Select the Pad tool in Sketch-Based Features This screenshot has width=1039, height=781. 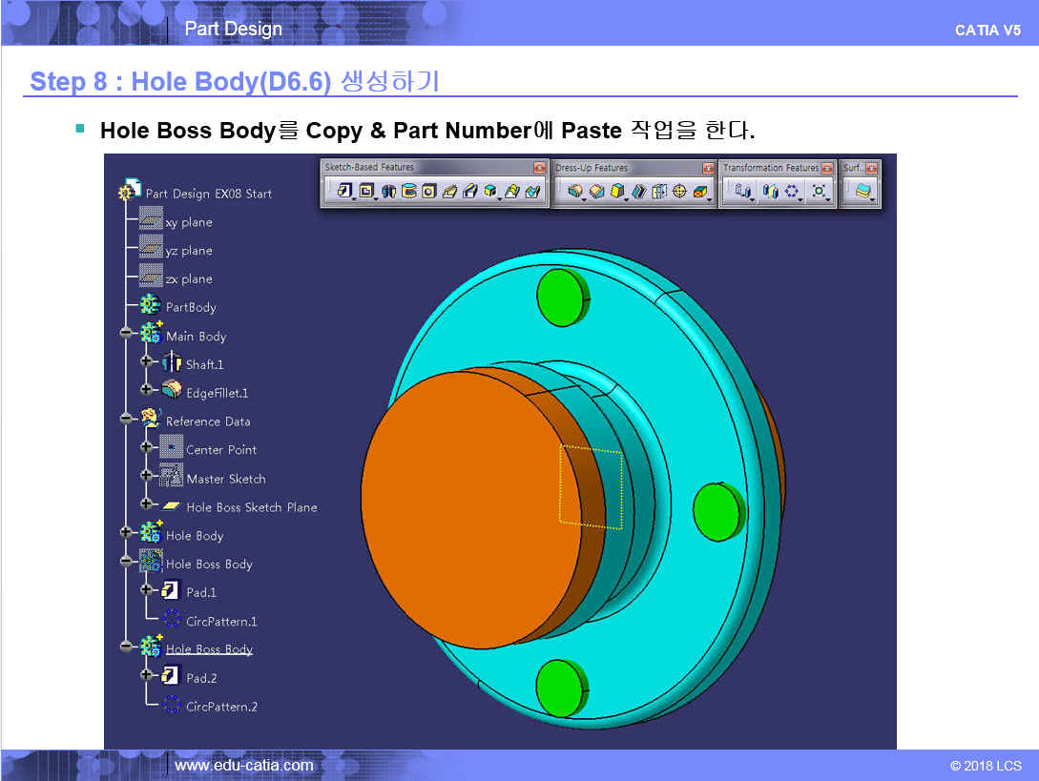(x=344, y=192)
